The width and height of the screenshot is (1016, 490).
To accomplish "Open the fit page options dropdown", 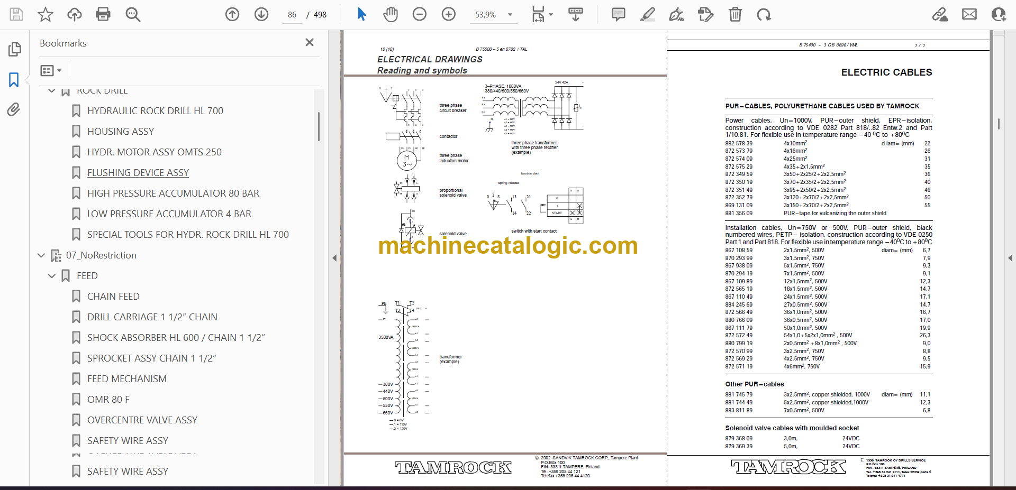I will (542, 14).
